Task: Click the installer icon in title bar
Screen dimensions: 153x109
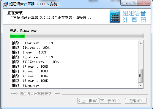Action: tap(5, 4)
